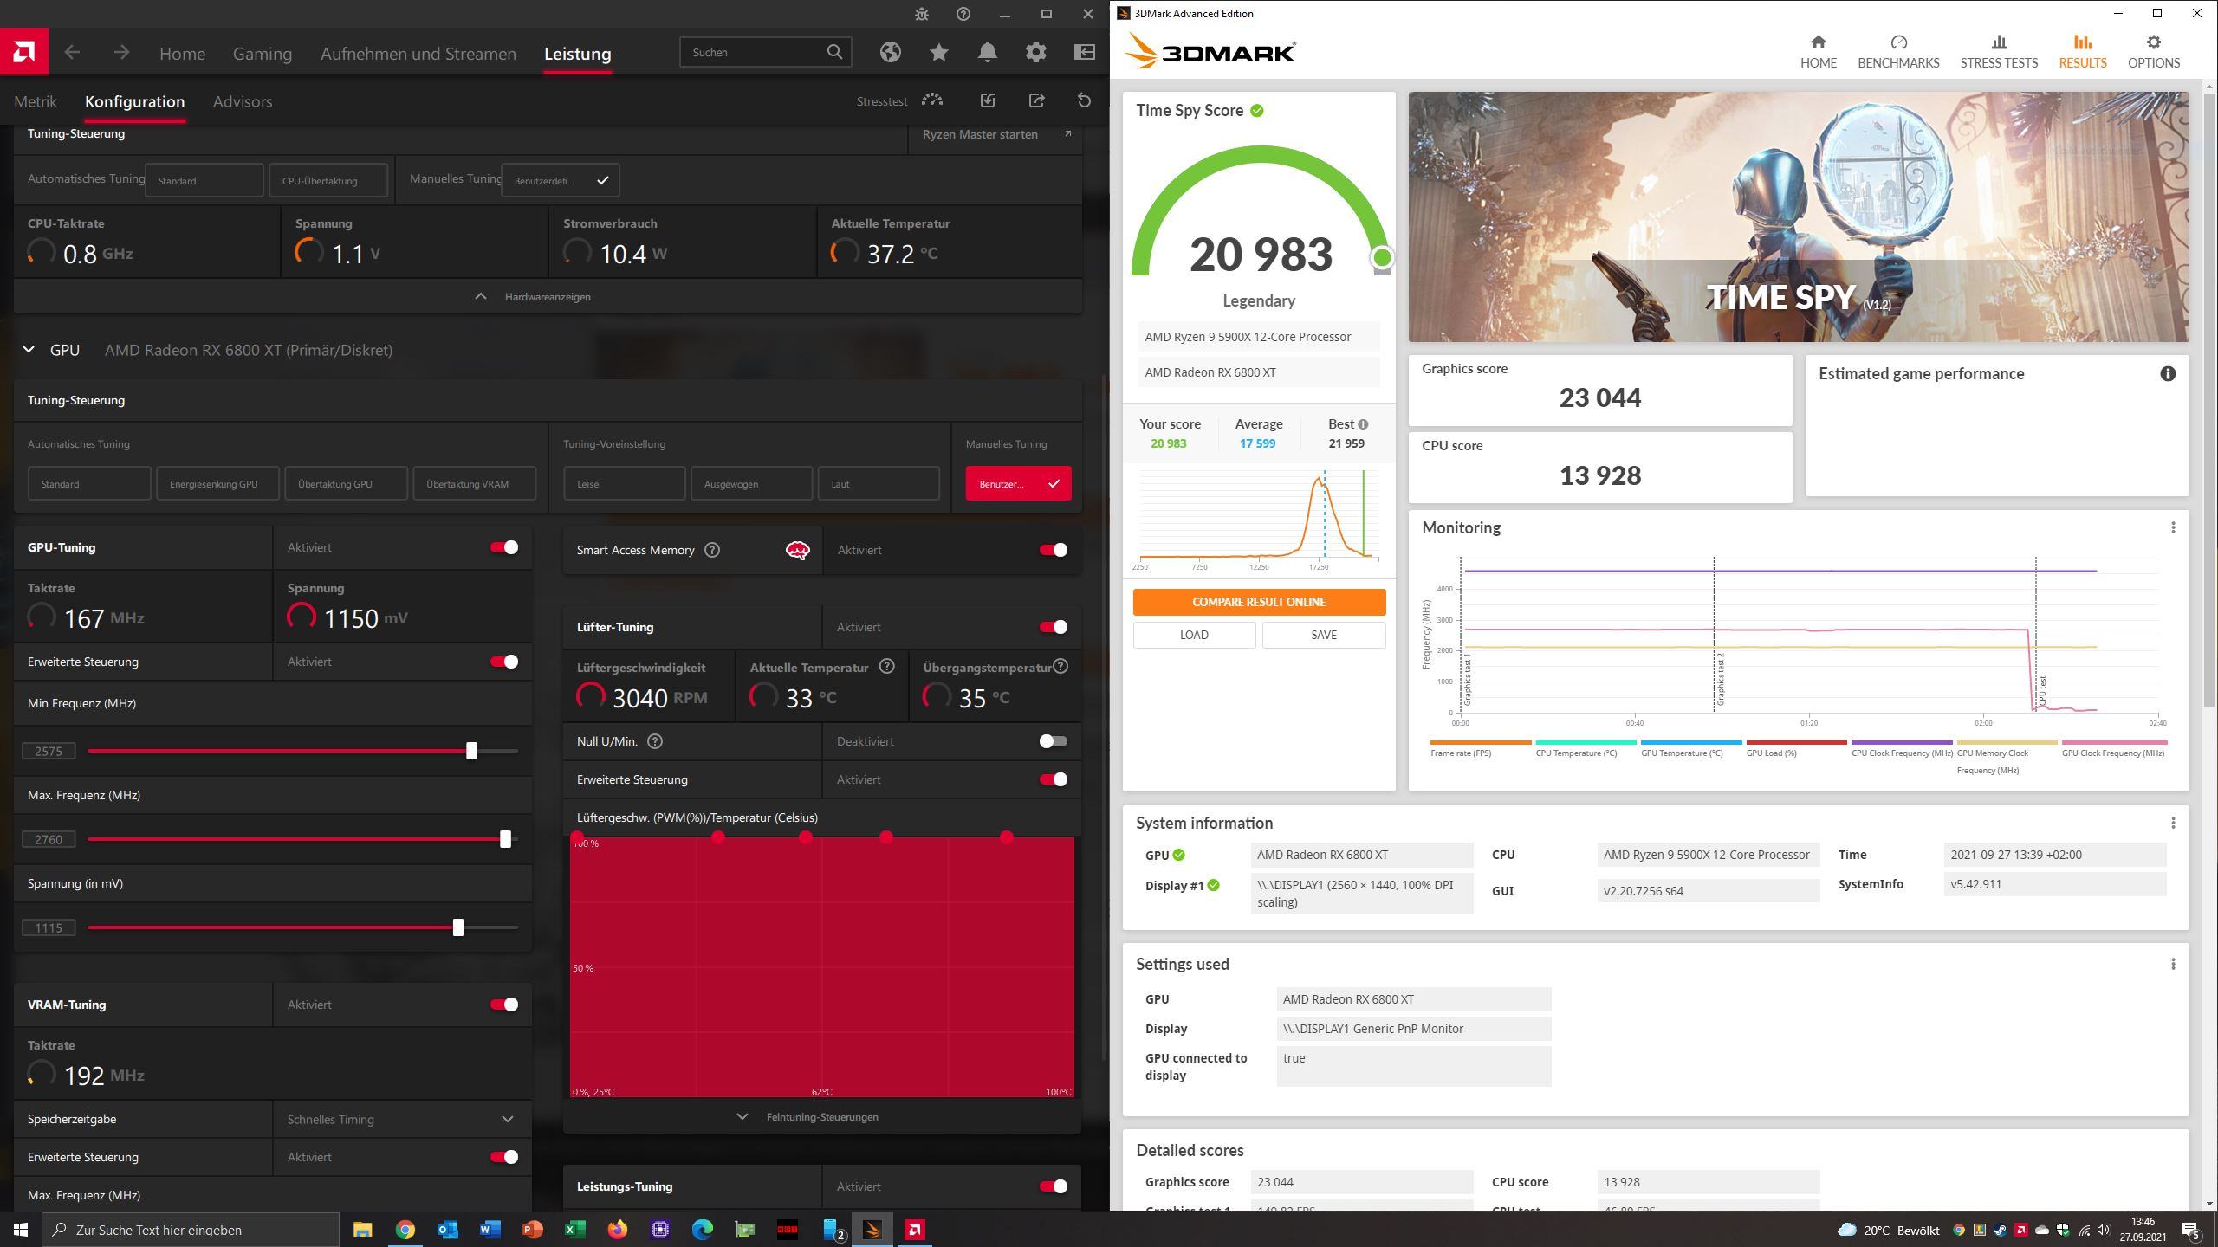Adjust the Spannung (in mV) slider handle

[457, 927]
